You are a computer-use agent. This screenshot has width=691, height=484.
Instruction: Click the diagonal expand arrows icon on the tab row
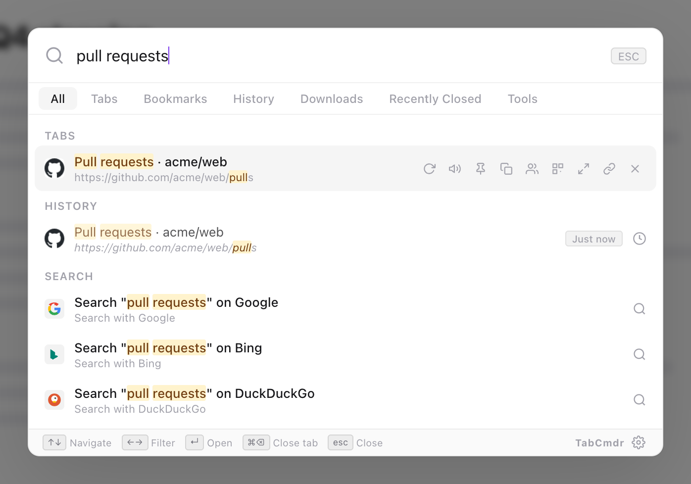coord(584,169)
